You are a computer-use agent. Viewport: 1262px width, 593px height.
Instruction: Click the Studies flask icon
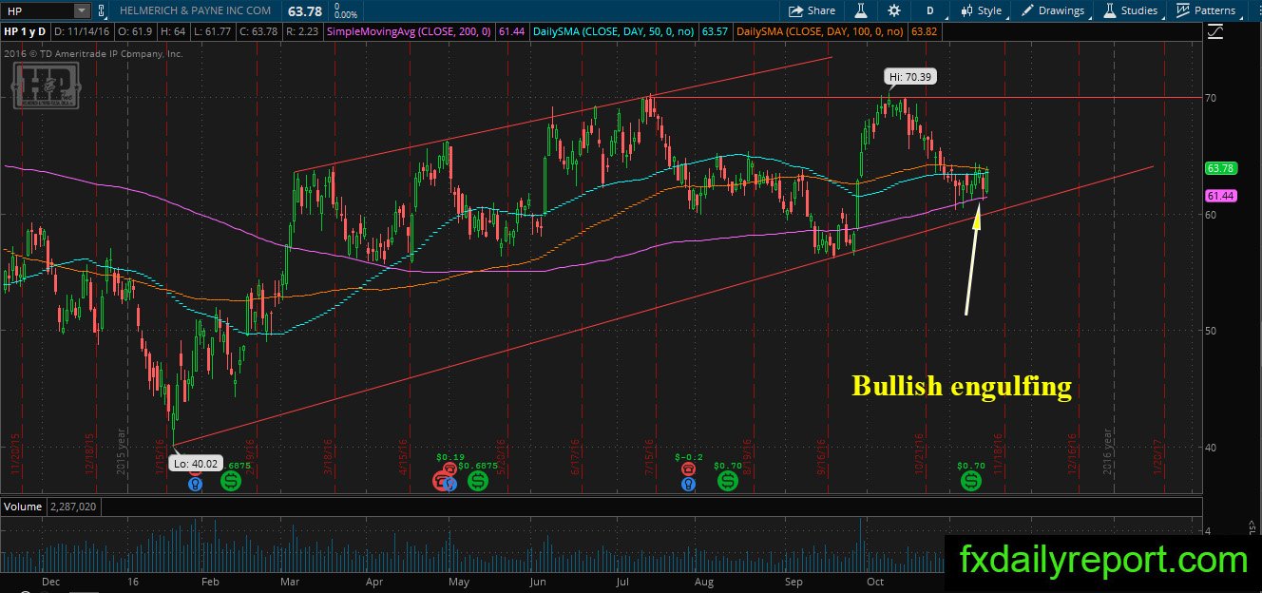(x=1108, y=10)
